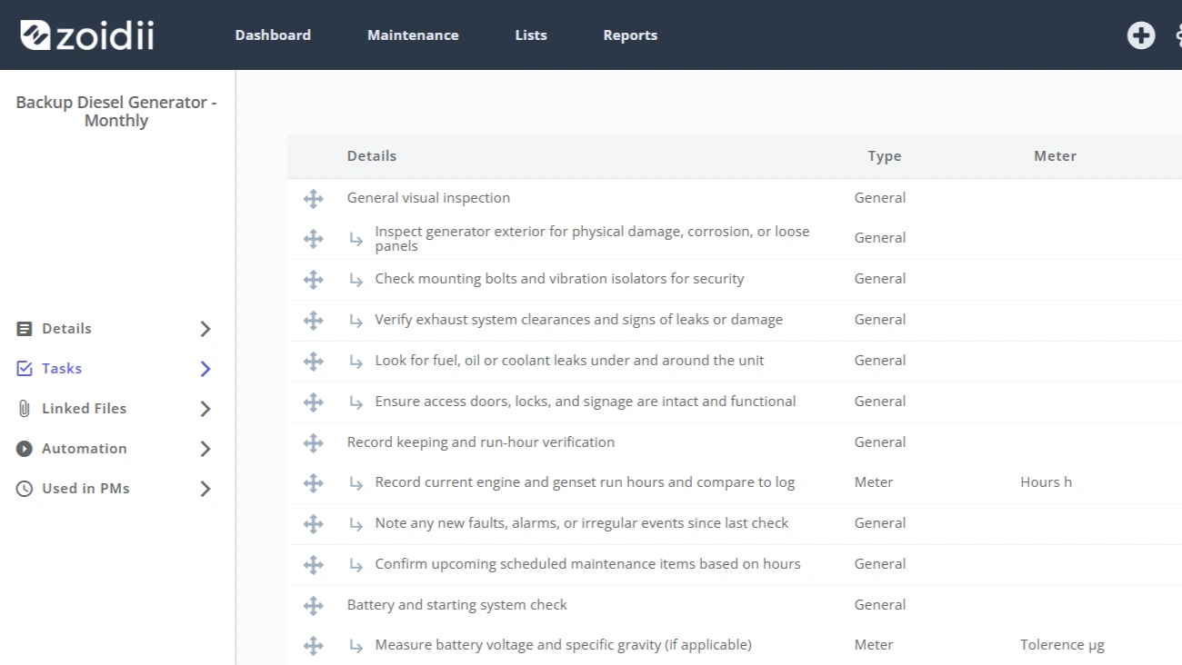This screenshot has height=665, width=1182.
Task: Click the Details column header
Action: pyautogui.click(x=372, y=156)
